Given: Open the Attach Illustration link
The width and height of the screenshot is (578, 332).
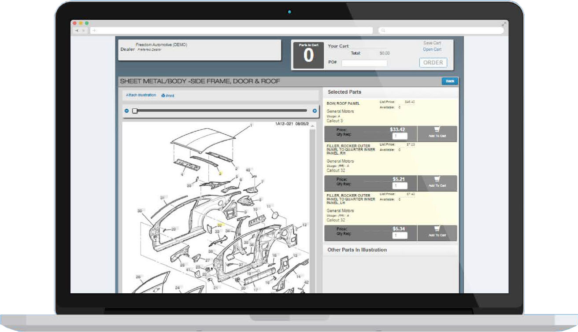Looking at the screenshot, I should tap(141, 95).
